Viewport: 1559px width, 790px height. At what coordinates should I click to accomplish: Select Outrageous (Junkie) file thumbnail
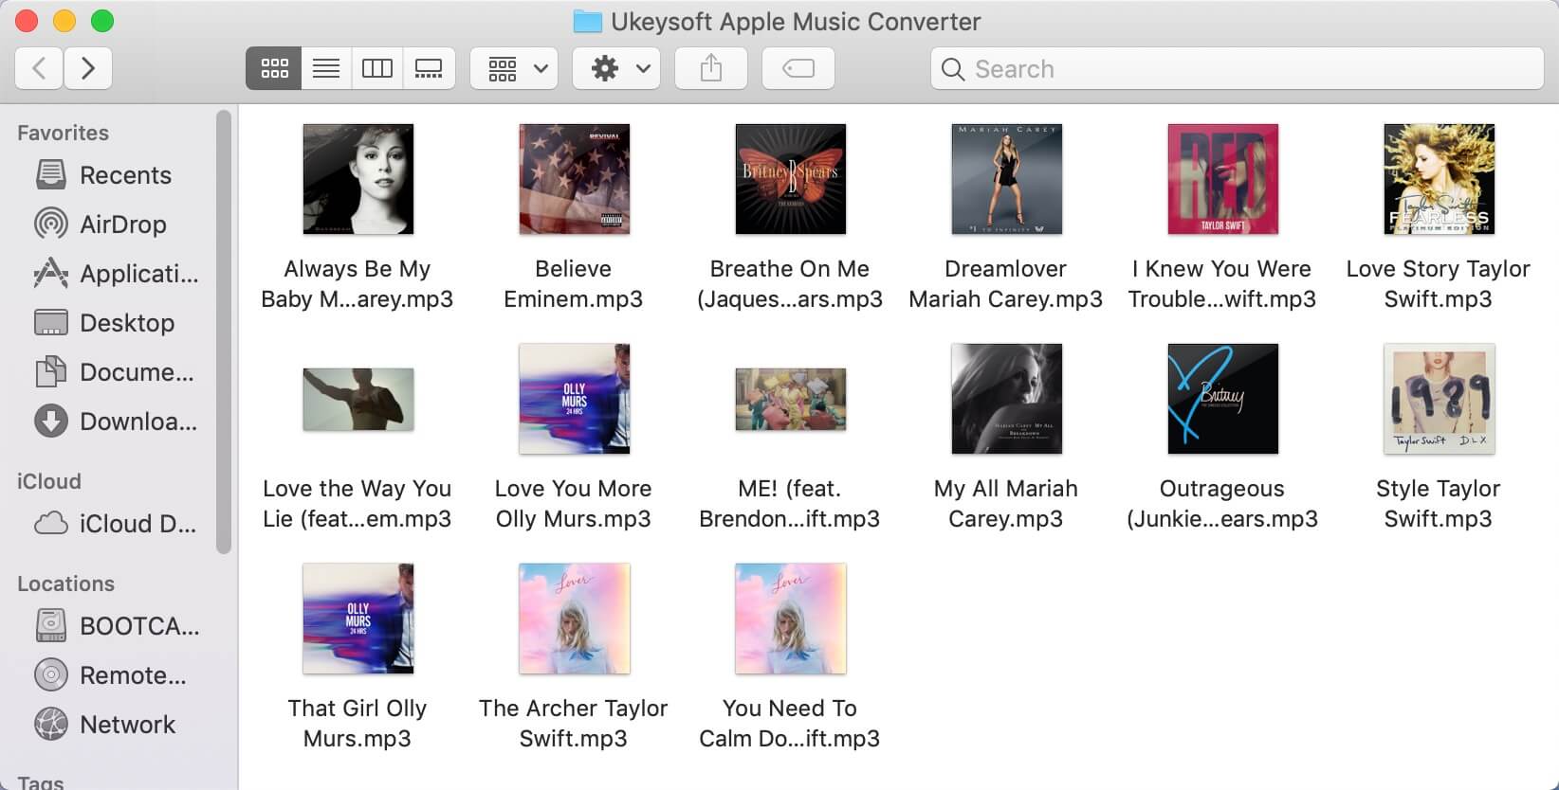point(1223,399)
